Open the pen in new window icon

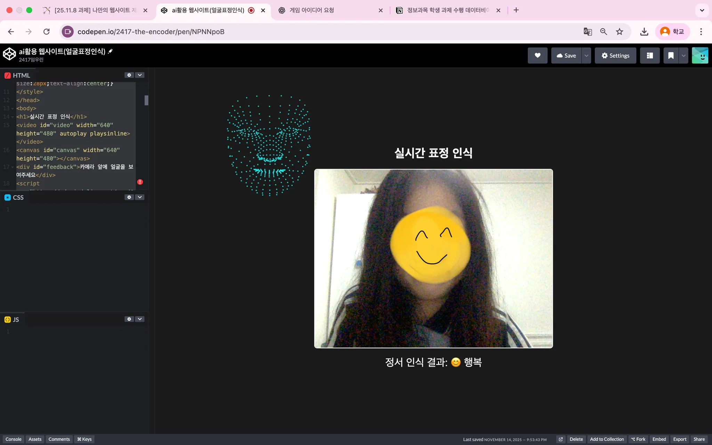point(560,439)
